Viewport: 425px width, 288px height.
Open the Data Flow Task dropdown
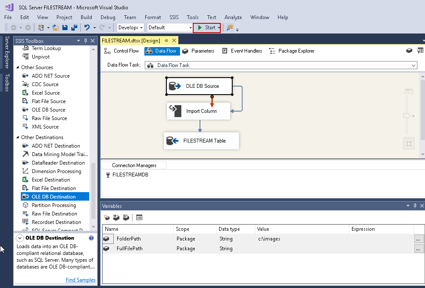(413, 65)
